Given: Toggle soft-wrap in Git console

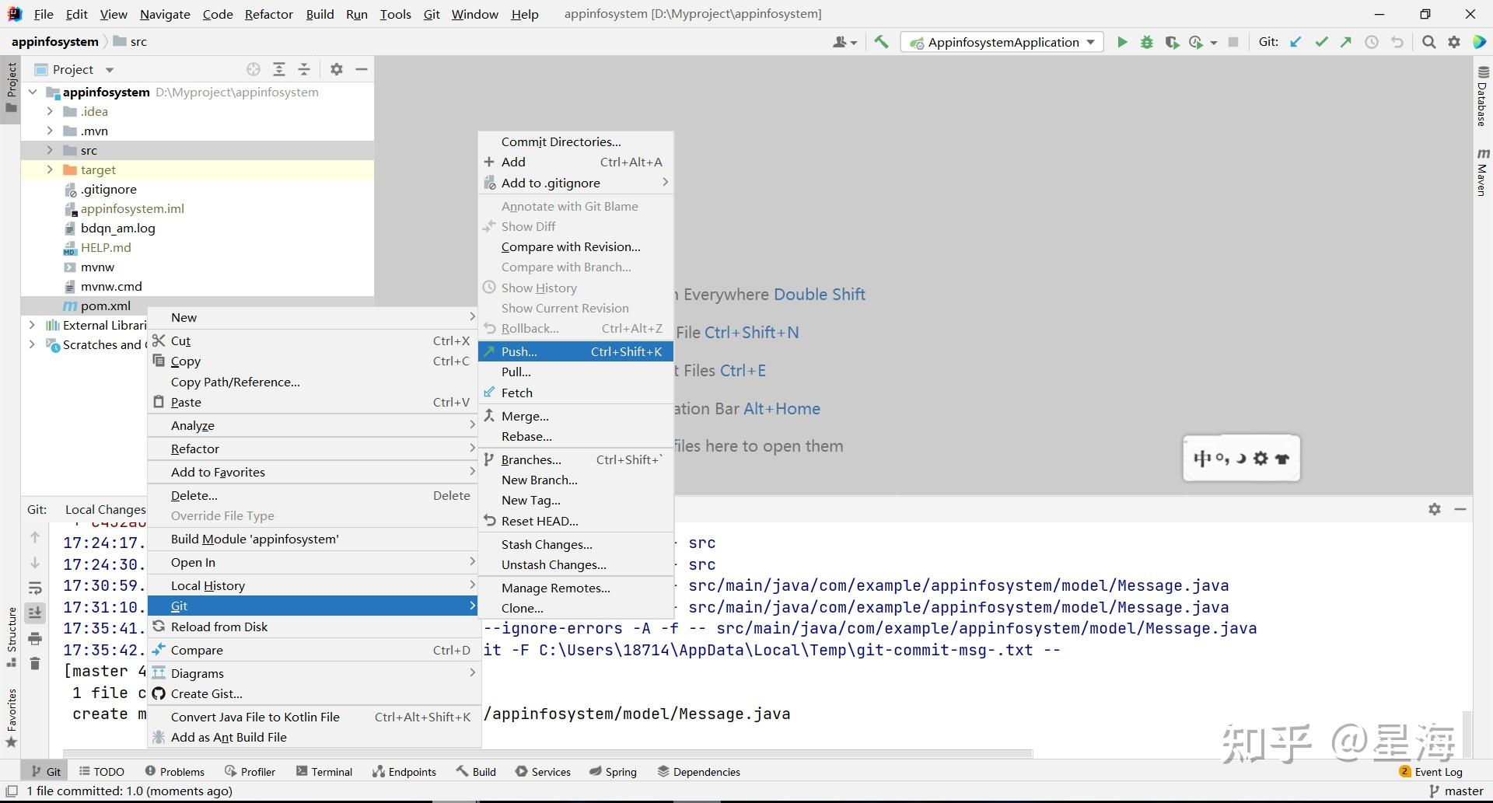Looking at the screenshot, I should pos(35,588).
